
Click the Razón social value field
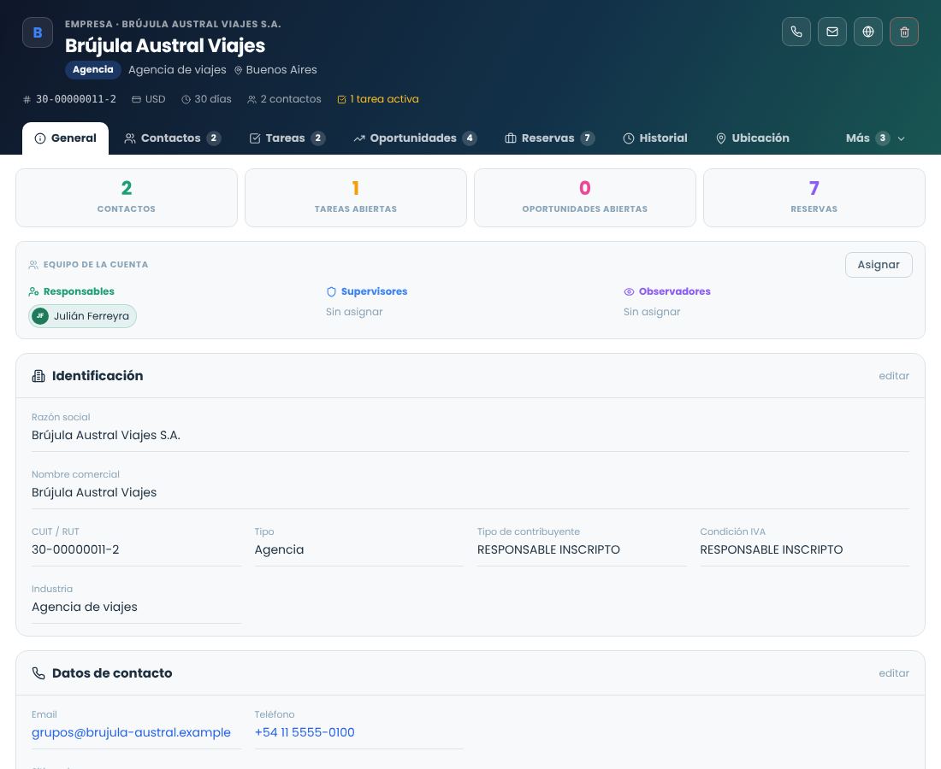tap(470, 435)
